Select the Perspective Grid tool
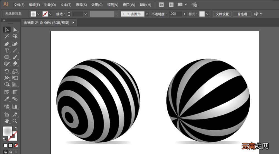Screen dimensions: 279x154 [x=15, y=85]
